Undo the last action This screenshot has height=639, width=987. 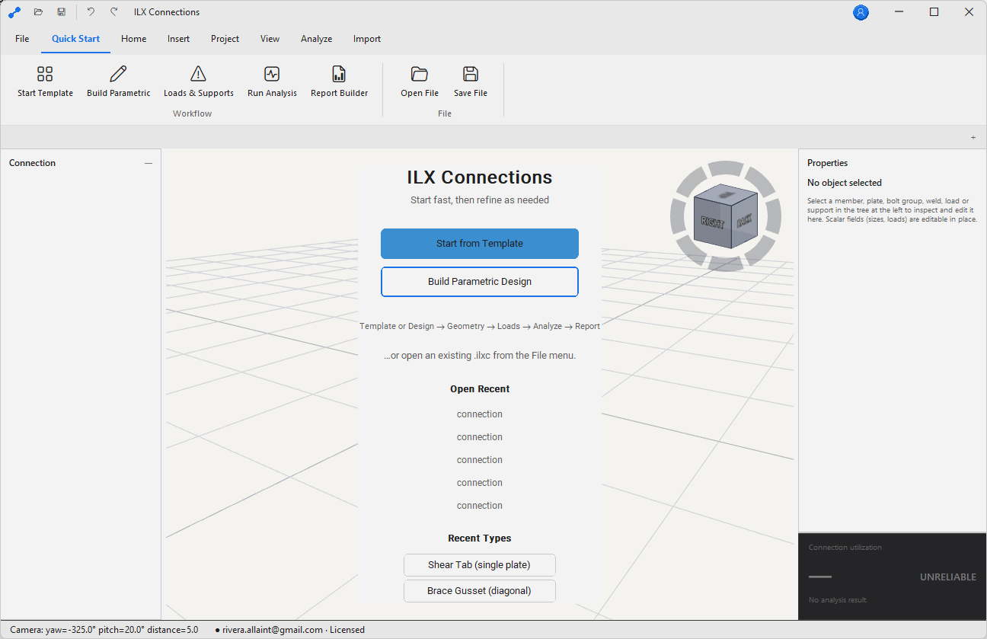click(91, 12)
